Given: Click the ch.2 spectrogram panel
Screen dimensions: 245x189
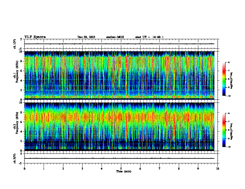Looking at the screenshot, I should 119,127.
